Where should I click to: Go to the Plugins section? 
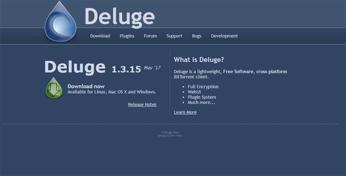point(127,36)
